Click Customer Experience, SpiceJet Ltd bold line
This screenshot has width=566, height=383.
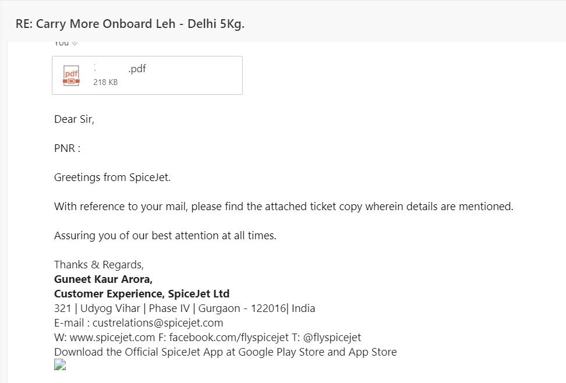pyautogui.click(x=142, y=294)
